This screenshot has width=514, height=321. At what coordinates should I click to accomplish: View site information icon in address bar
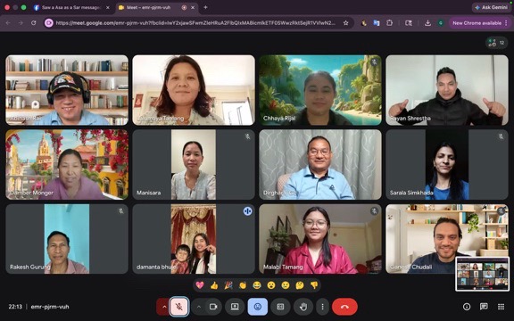[x=49, y=23]
